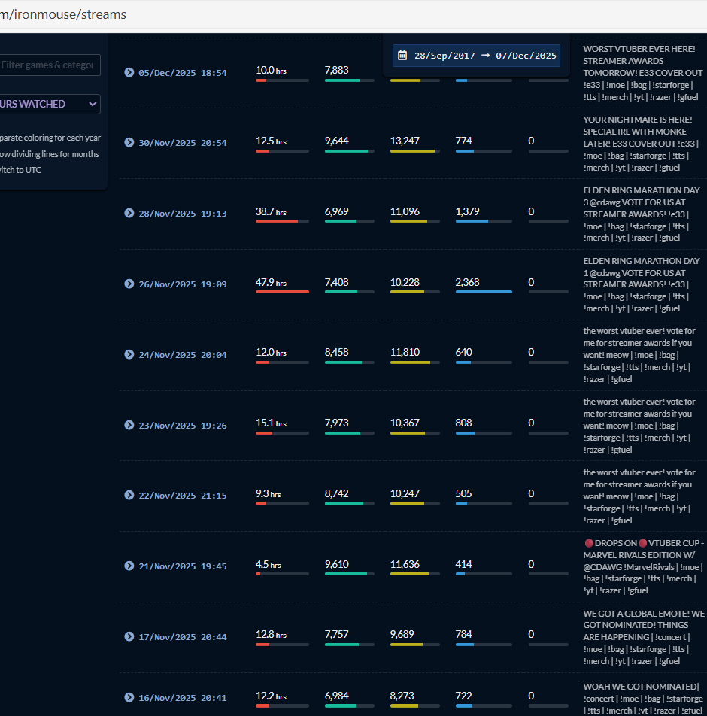Open the 22/Nov/2025 21:15 stream link
Viewport: 707px width, 716px height.
click(x=183, y=496)
